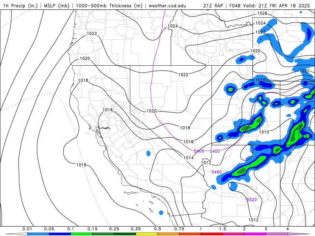Click the '0.25' legend value

pyautogui.click(x=114, y=229)
